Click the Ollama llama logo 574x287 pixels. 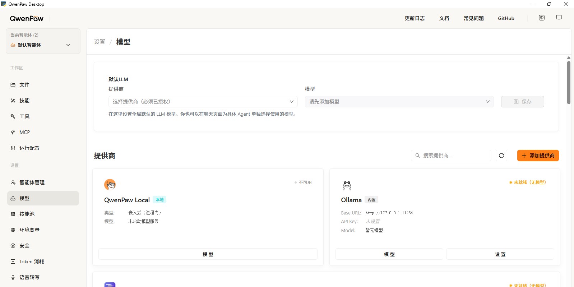click(347, 185)
